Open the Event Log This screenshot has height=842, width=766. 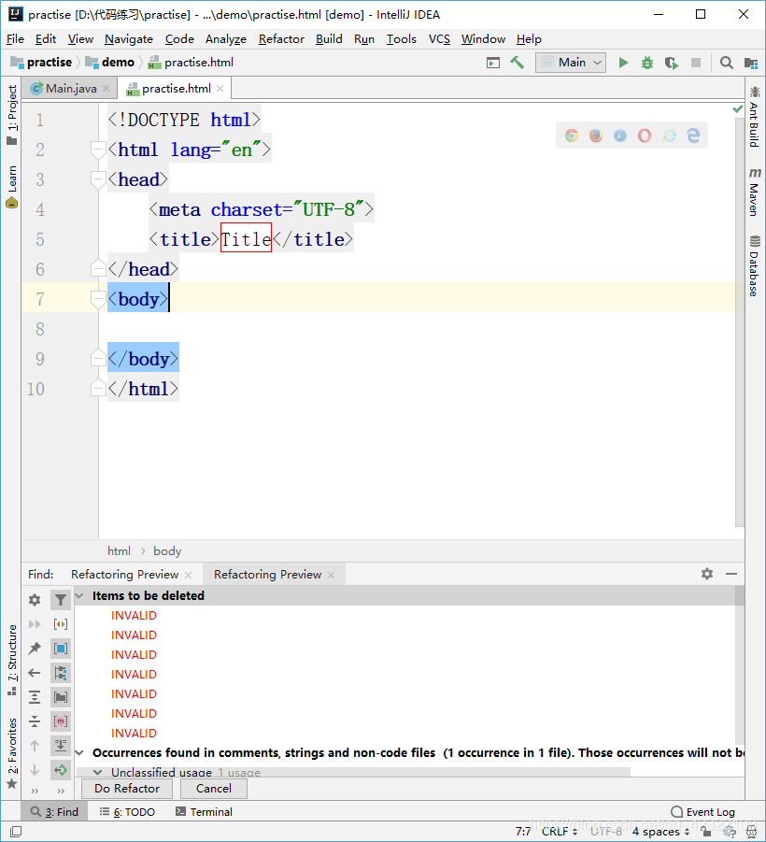click(x=702, y=812)
